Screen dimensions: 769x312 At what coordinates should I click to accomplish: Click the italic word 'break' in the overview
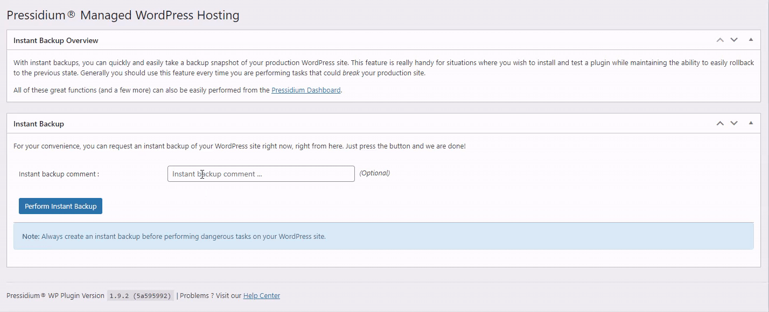(351, 73)
